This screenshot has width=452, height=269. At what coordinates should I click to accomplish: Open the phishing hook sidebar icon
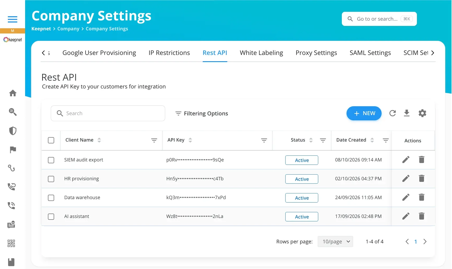click(x=12, y=168)
